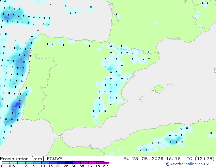Screen dimensions: 216x167
Task: Select the 30–35 mm purple legend swatch
Action: coord(76,163)
